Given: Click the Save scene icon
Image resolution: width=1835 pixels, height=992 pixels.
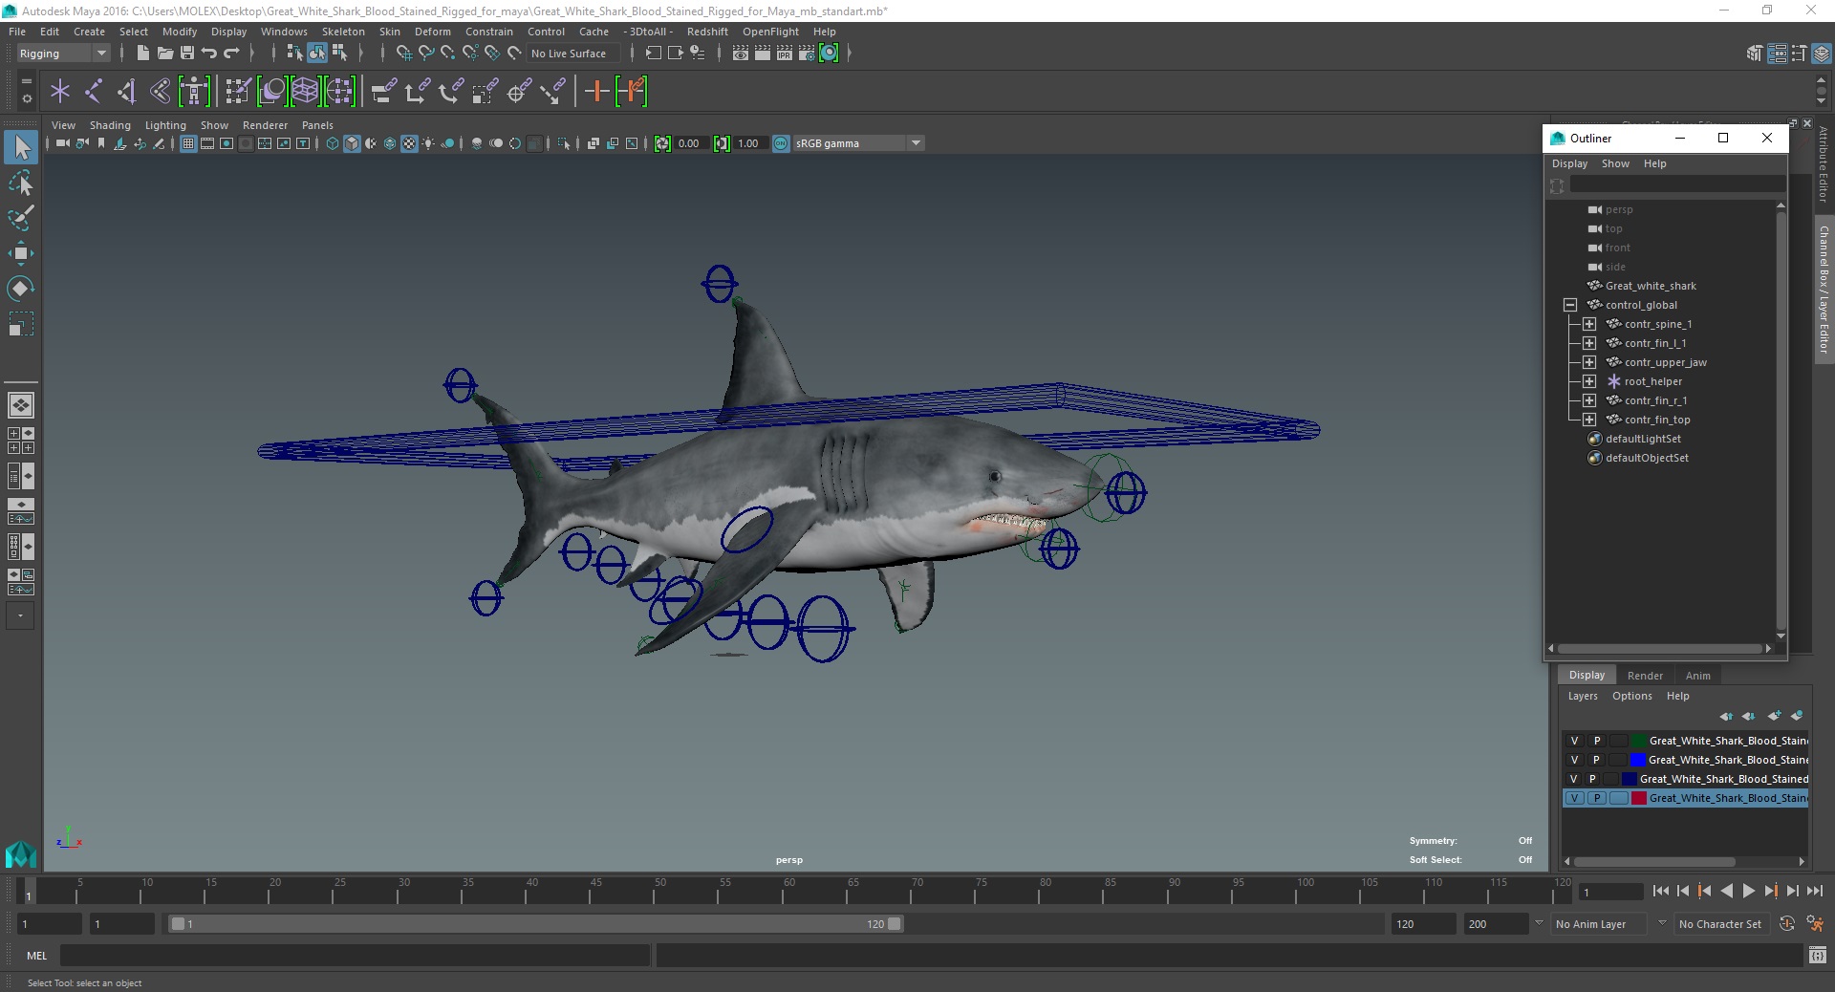Looking at the screenshot, I should 187,54.
